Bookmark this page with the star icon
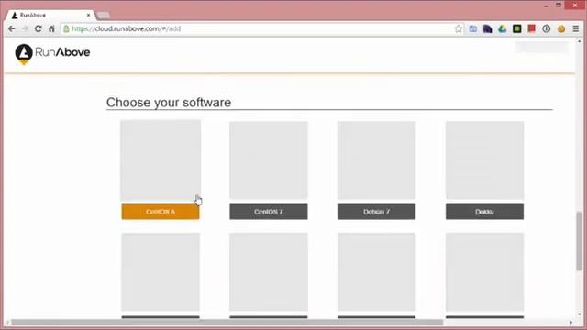This screenshot has width=587, height=330. (x=459, y=28)
